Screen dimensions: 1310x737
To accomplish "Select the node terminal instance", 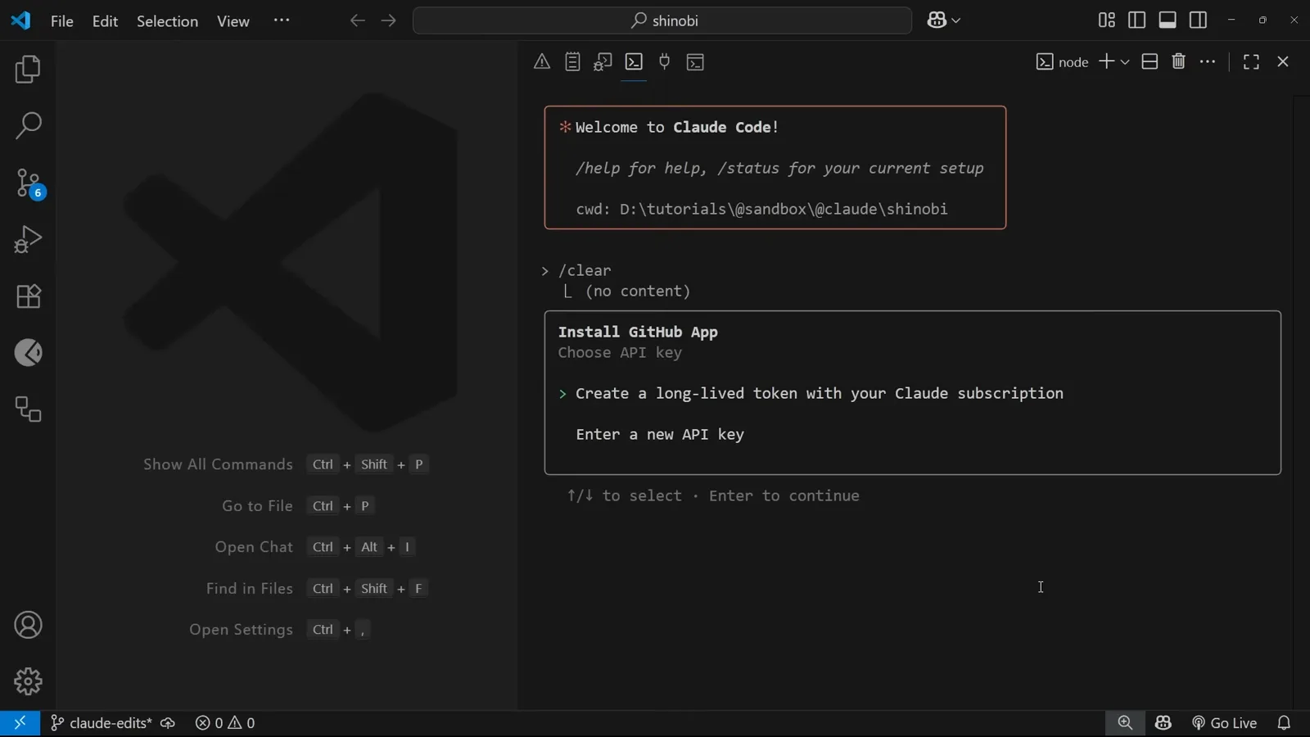I will point(1062,62).
